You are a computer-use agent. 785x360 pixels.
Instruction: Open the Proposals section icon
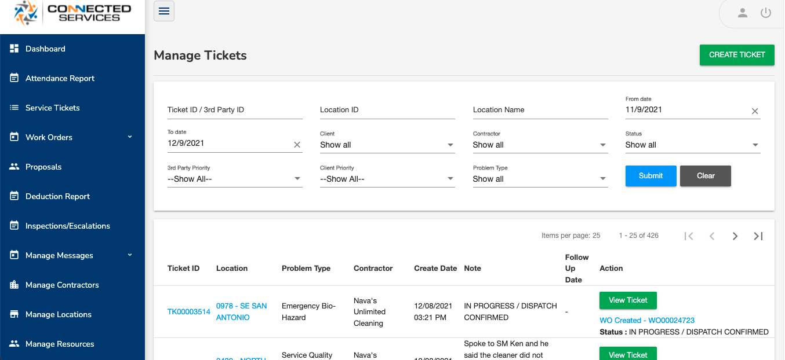pyautogui.click(x=14, y=167)
